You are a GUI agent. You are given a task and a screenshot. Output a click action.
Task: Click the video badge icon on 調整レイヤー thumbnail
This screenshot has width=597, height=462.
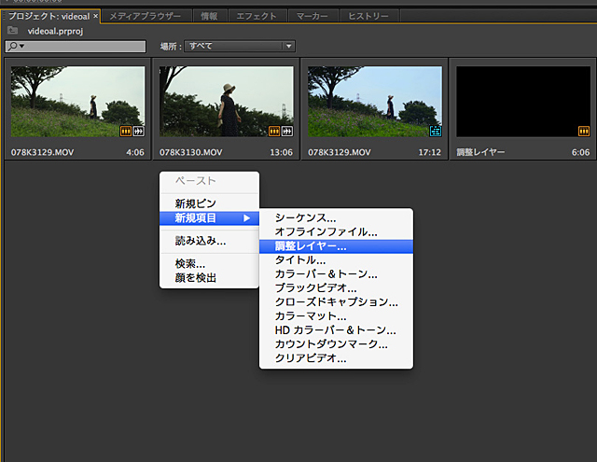click(584, 132)
